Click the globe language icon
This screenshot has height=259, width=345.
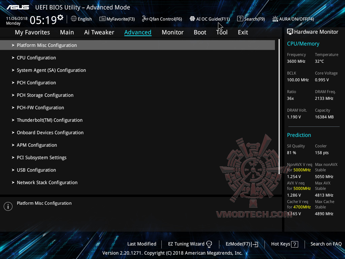(x=74, y=19)
